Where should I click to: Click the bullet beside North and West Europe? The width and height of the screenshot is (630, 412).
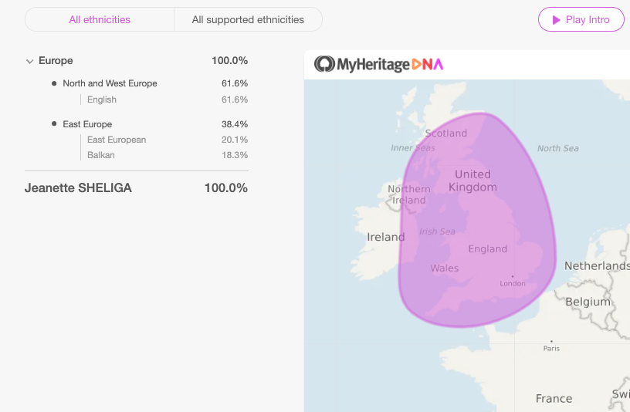click(x=54, y=83)
